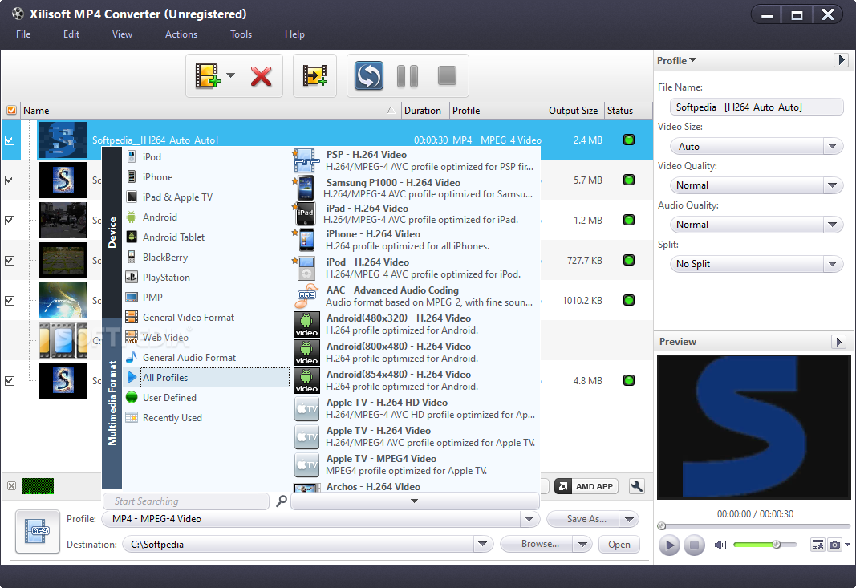Adjust the preview volume slider
Screen dimensions: 856x588
point(765,545)
